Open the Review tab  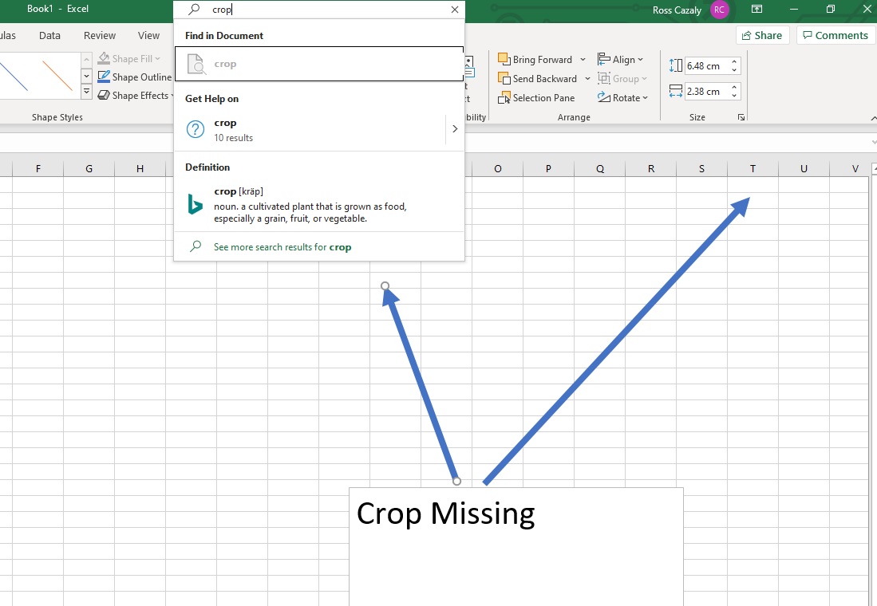pos(100,35)
